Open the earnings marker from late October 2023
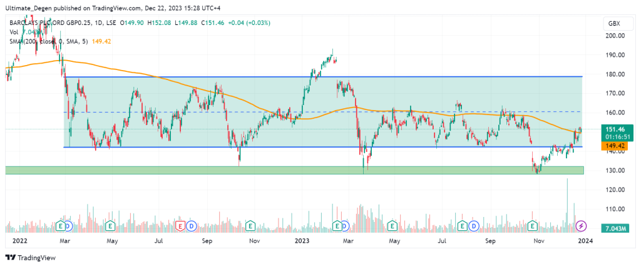Image resolution: width=641 pixels, height=267 pixels. 533,225
